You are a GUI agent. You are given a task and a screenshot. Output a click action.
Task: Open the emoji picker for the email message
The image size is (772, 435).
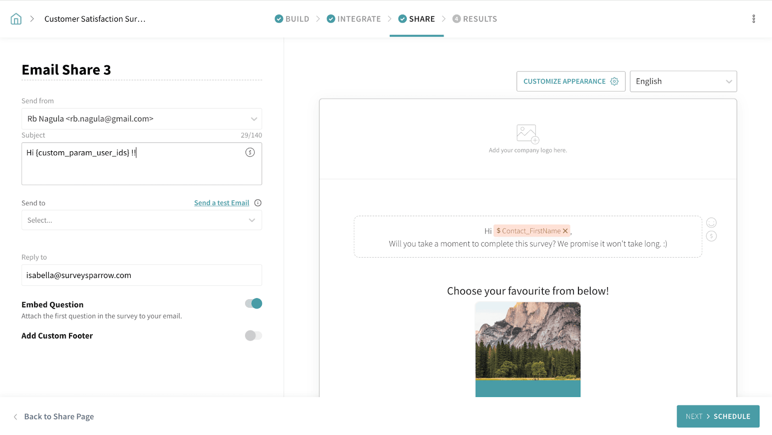coord(711,223)
